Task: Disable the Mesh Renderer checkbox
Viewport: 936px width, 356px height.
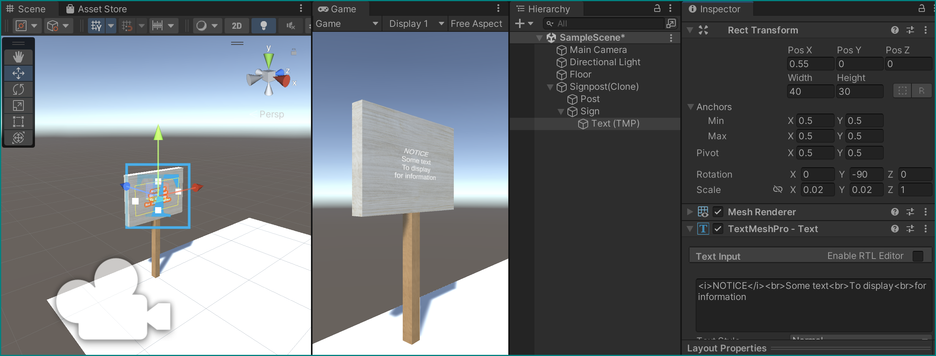Action: point(717,211)
